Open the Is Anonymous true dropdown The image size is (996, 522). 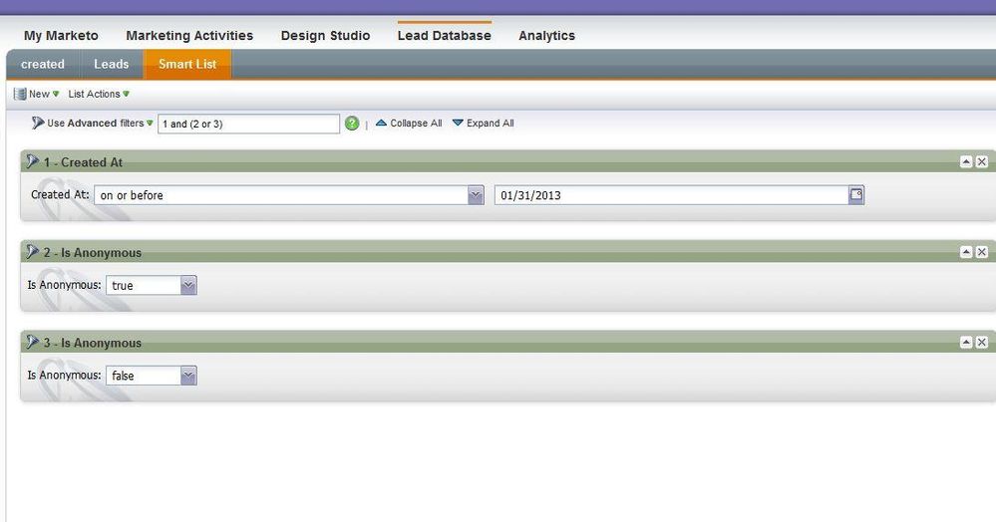click(188, 286)
